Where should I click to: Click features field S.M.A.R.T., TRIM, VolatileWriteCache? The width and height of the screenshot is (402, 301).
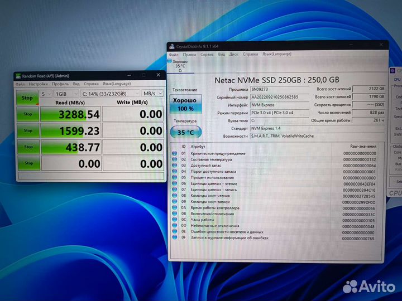[317, 136]
